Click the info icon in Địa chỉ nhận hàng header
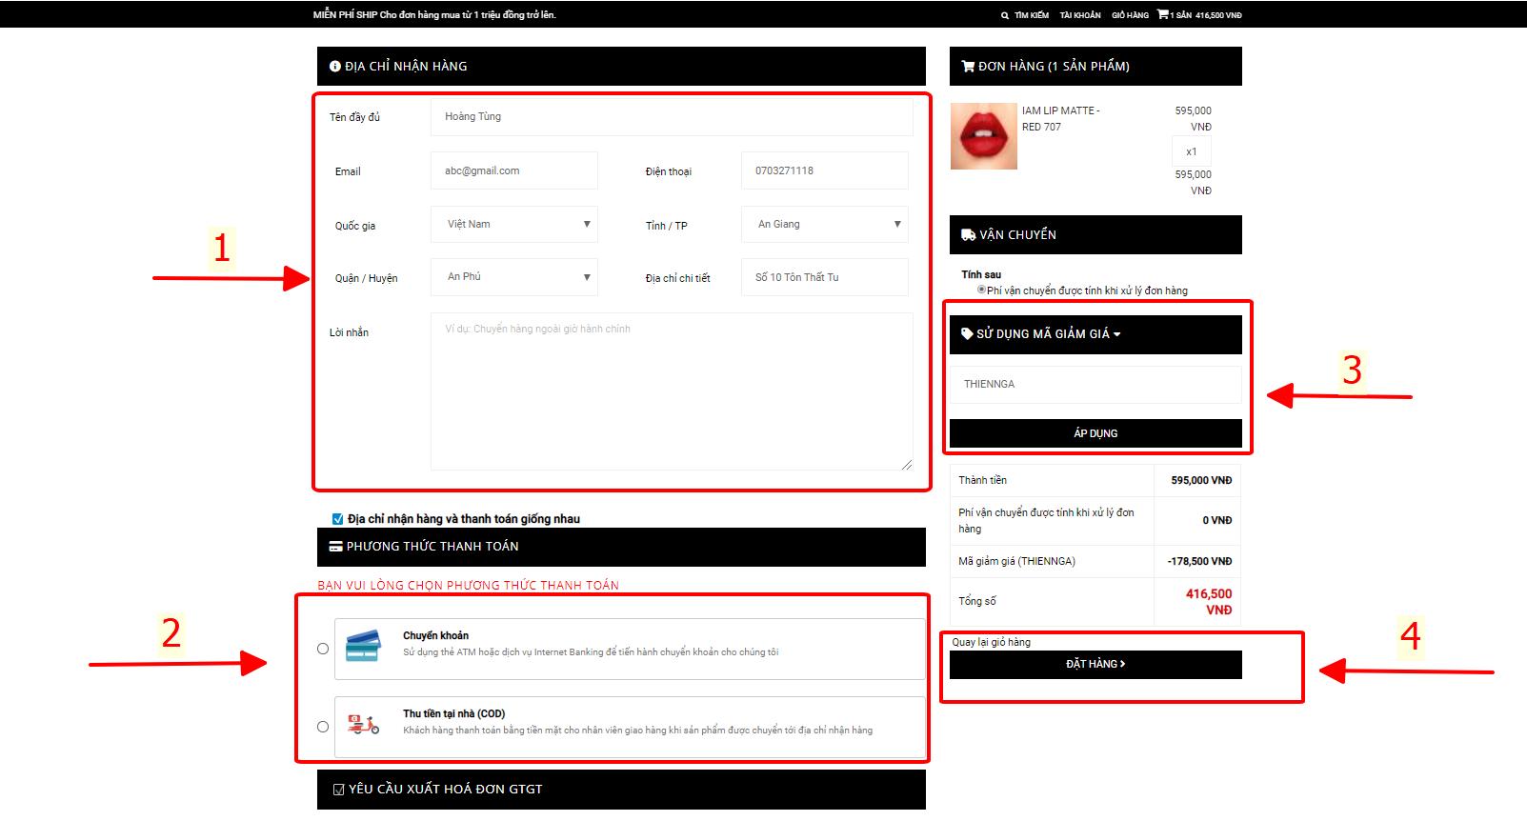This screenshot has width=1527, height=821. 334,67
